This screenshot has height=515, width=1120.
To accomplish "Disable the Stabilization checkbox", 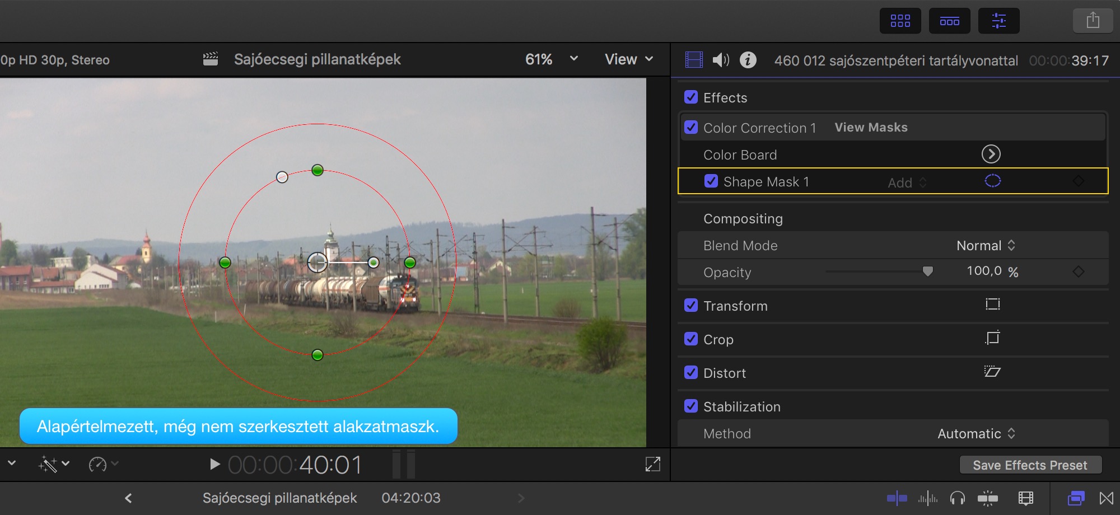I will [691, 406].
